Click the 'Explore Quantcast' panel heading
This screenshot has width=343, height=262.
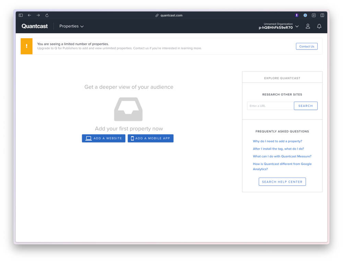tap(282, 78)
